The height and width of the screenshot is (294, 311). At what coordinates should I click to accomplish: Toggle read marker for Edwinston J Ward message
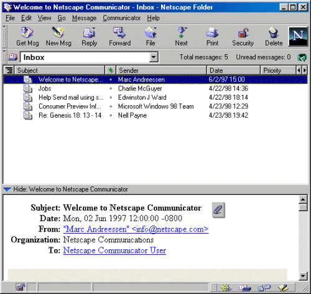point(111,97)
